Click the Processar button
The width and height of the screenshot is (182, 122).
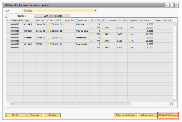35,115
